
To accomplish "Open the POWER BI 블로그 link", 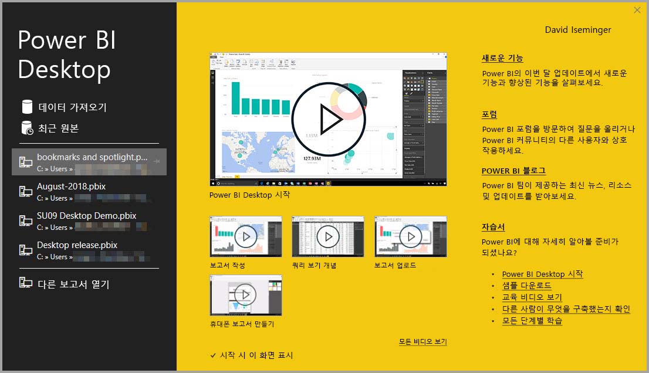I will (513, 171).
